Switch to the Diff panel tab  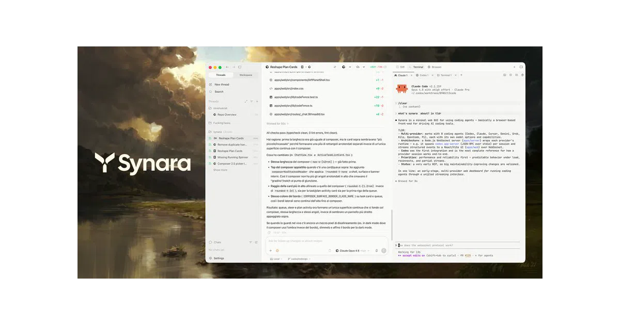click(x=400, y=67)
